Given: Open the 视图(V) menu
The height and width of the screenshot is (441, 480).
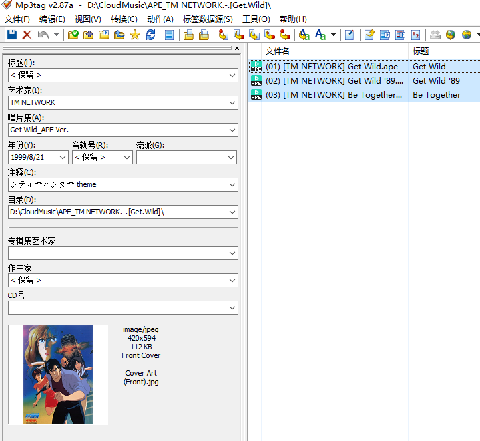Looking at the screenshot, I should (88, 19).
